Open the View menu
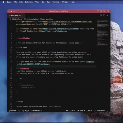Viewport: 123px width, 123px height. 37,2
